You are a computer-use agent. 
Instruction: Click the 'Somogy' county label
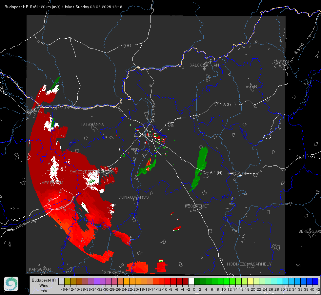tap(66, 242)
